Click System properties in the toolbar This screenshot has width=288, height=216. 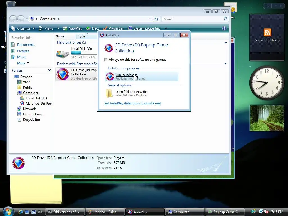[144, 28]
